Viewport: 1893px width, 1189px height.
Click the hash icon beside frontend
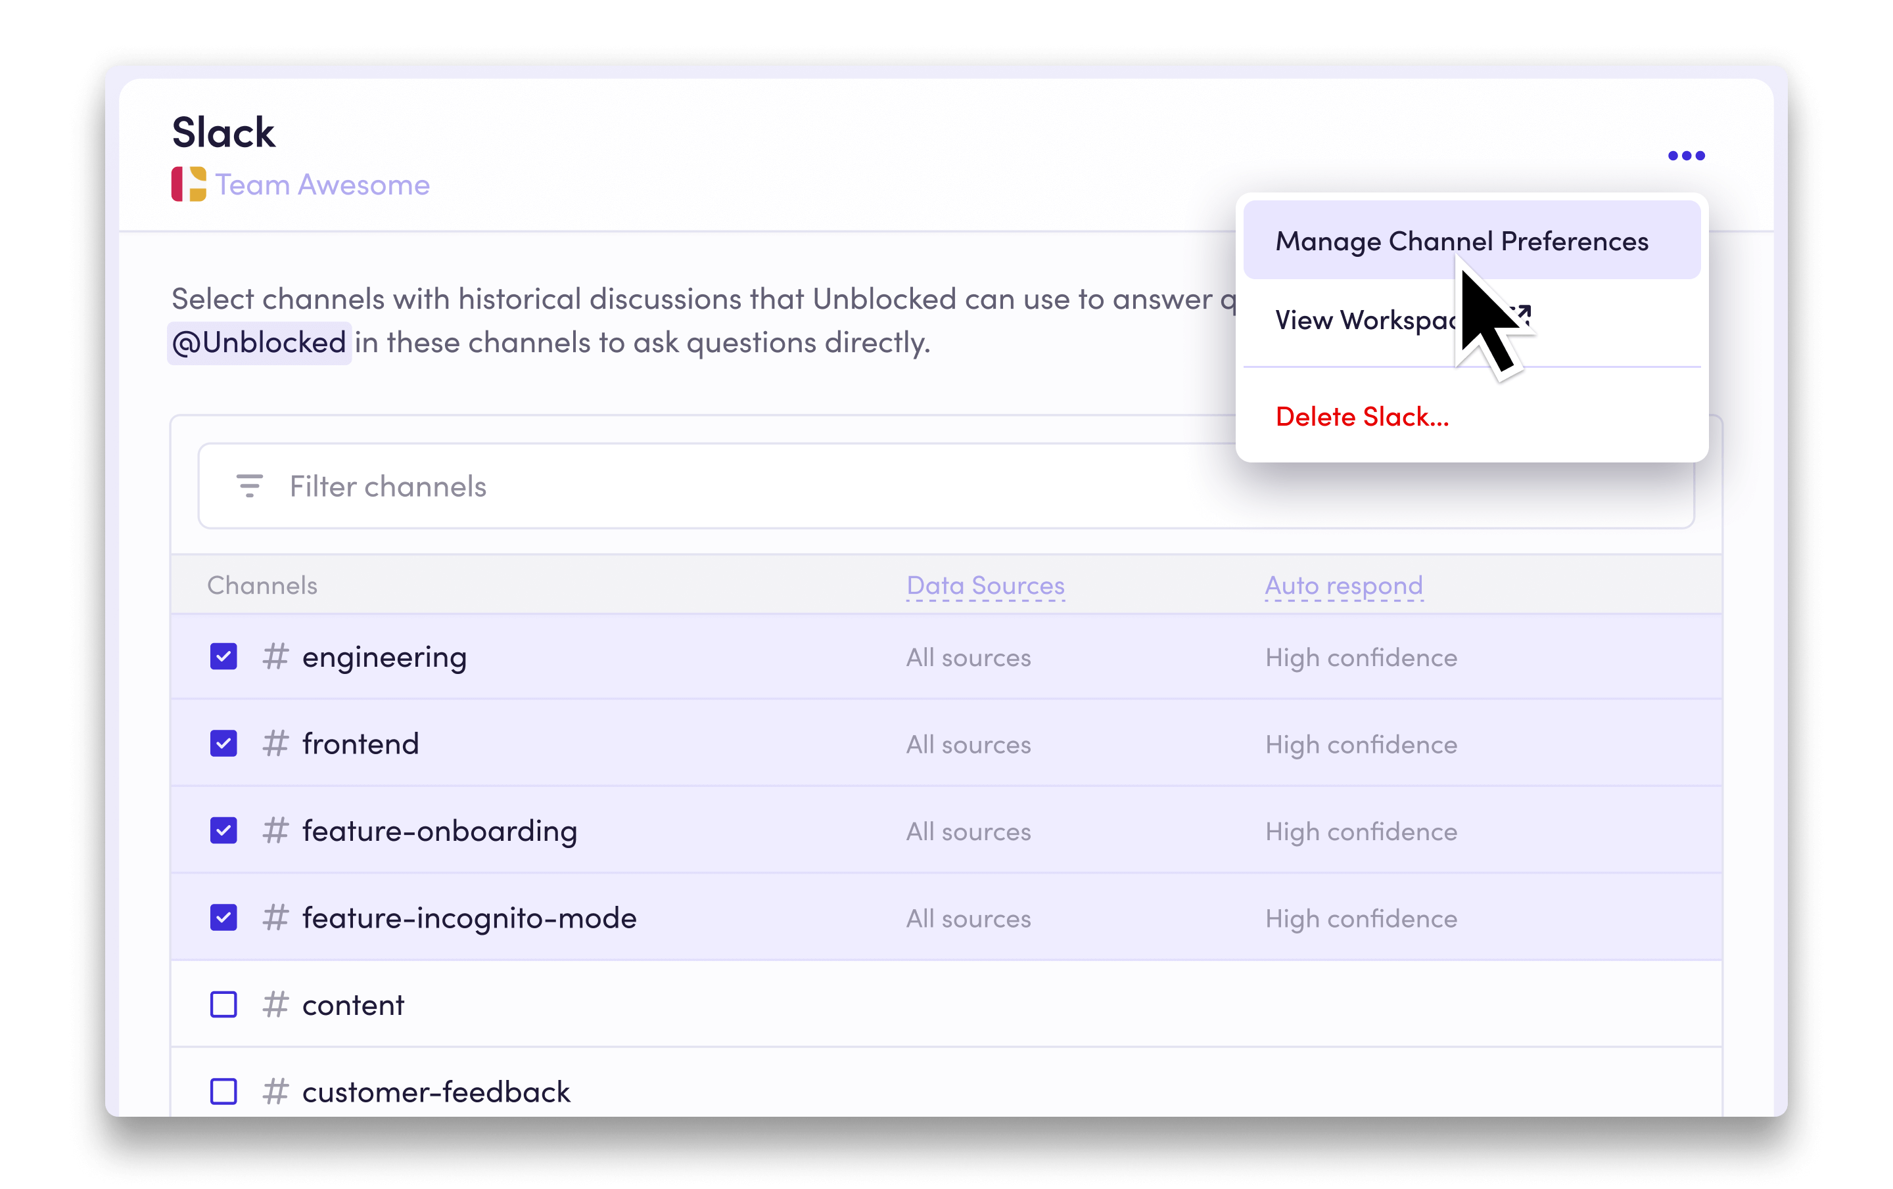click(x=275, y=744)
